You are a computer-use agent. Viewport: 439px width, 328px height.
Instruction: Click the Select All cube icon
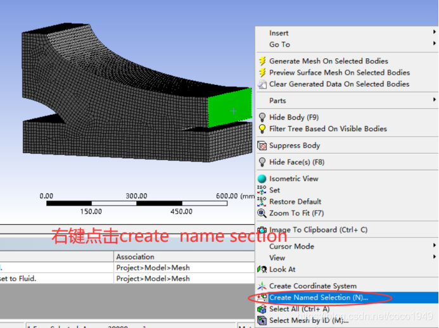[262, 309]
